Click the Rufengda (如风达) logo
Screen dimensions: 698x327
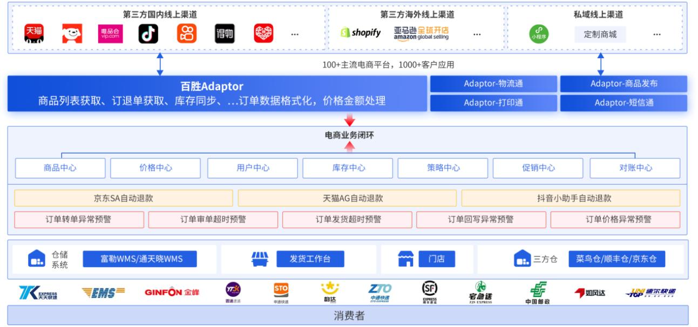tap(589, 293)
